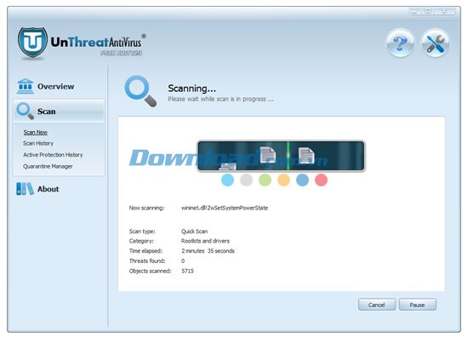Click the light blue progress dot
This screenshot has width=468, height=337.
228,180
